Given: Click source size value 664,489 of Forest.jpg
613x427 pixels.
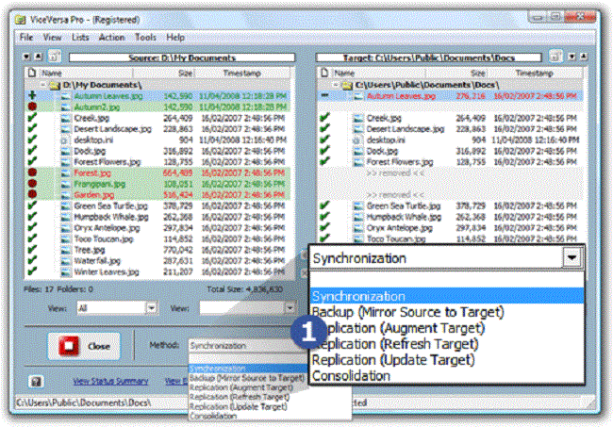Looking at the screenshot, I should (178, 172).
